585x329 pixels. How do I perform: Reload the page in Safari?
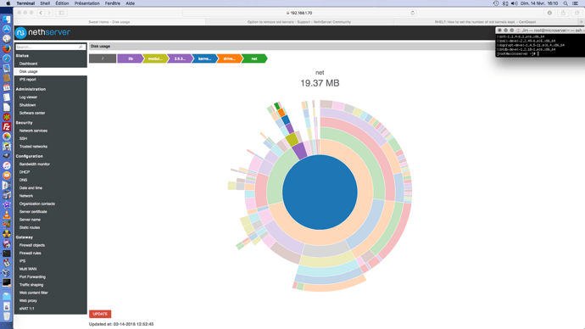coord(412,13)
